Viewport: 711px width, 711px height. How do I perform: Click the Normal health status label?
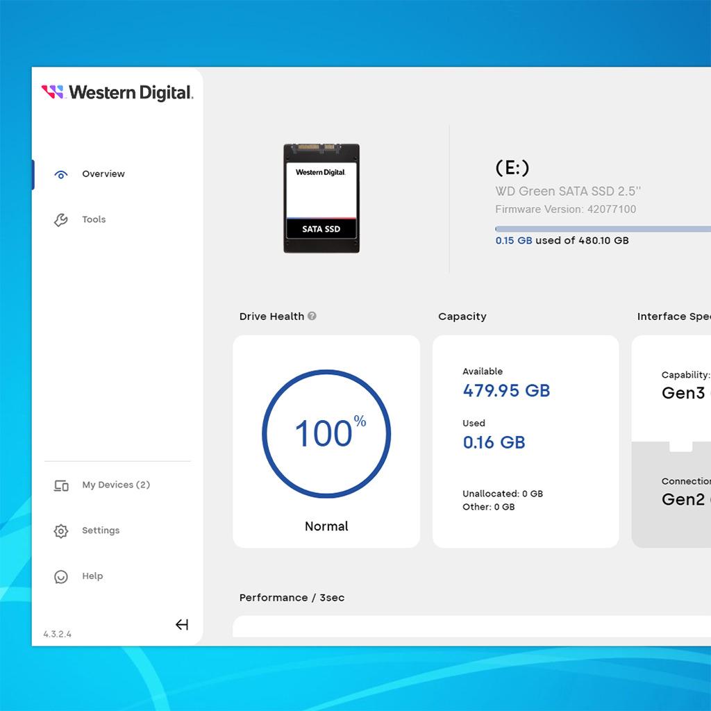pos(326,526)
